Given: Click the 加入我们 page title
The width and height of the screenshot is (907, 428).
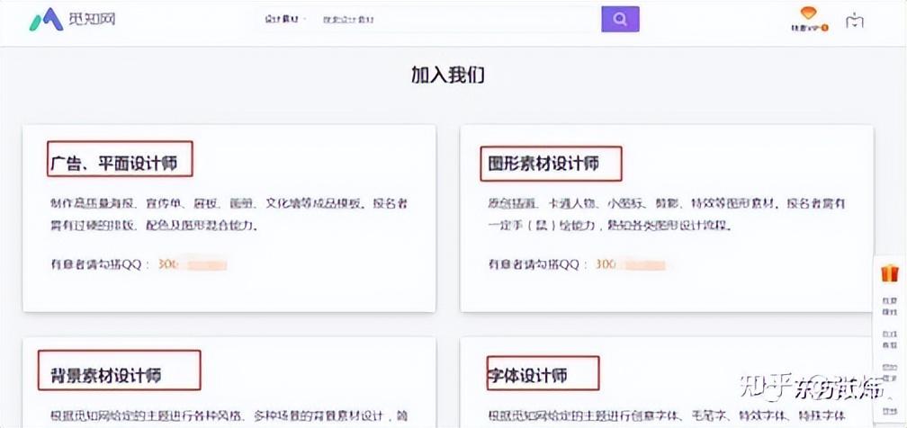Looking at the screenshot, I should tap(448, 76).
